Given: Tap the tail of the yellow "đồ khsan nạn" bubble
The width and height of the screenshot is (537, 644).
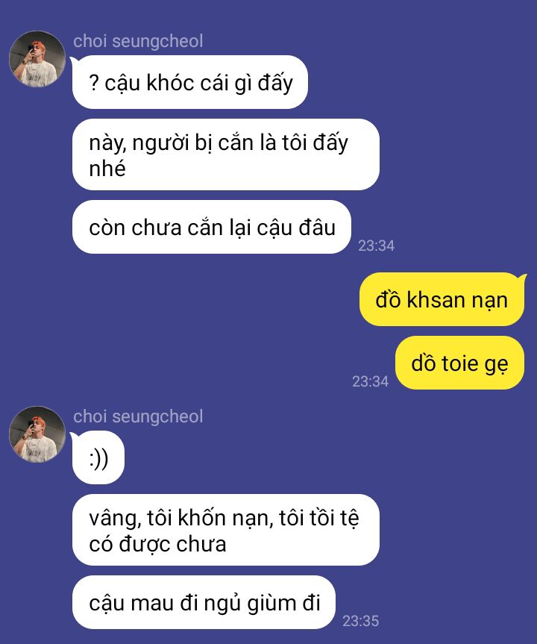Looking at the screenshot, I should [523, 278].
